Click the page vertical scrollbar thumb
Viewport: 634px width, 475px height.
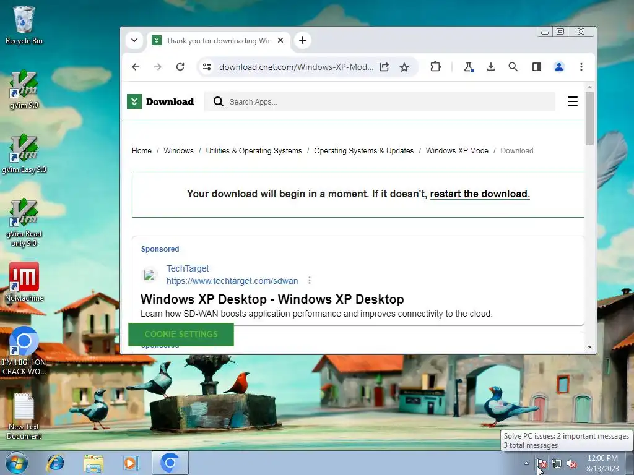pos(589,118)
